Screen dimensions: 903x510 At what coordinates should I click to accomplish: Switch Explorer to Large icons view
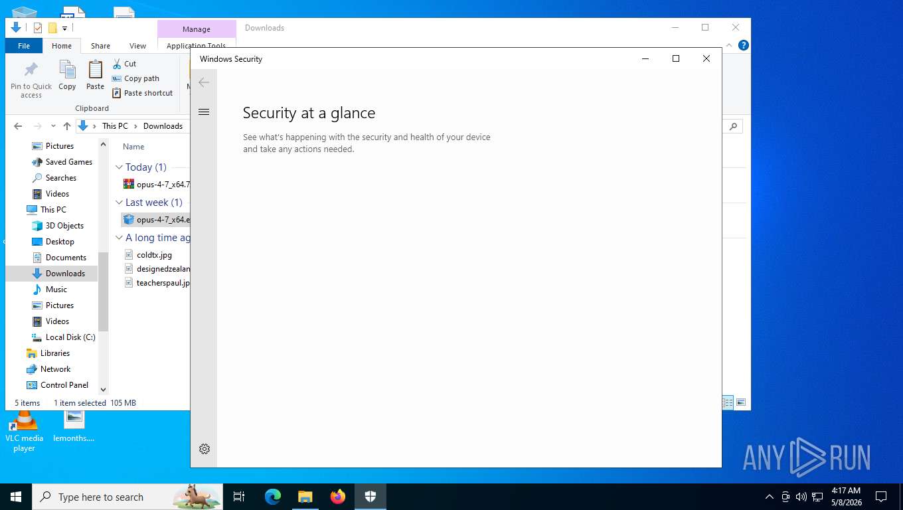(x=741, y=402)
